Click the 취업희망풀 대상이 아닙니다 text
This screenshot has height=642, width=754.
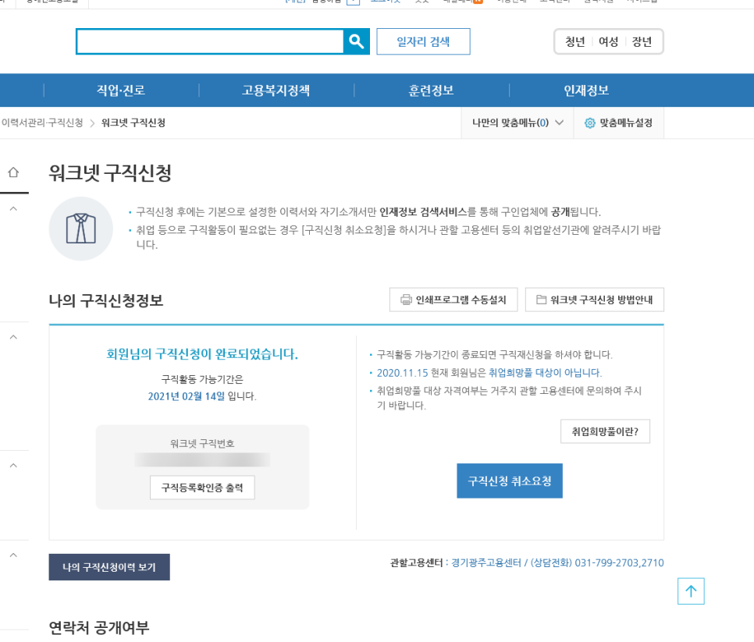point(545,373)
